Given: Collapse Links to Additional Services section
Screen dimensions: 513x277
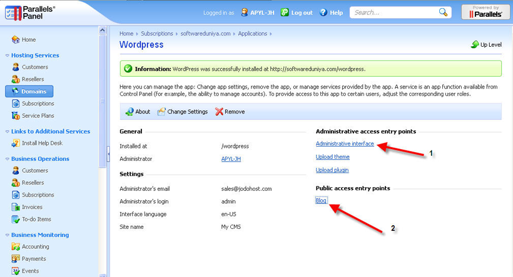Looking at the screenshot, I should (x=8, y=132).
